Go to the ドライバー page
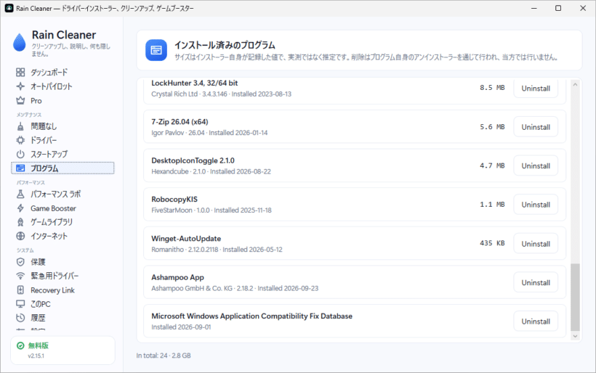Screen dimensions: 596x373 [63, 140]
